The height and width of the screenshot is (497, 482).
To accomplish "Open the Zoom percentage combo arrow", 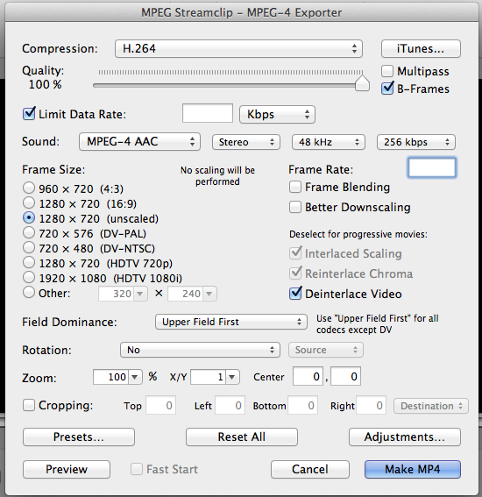I will pos(135,377).
